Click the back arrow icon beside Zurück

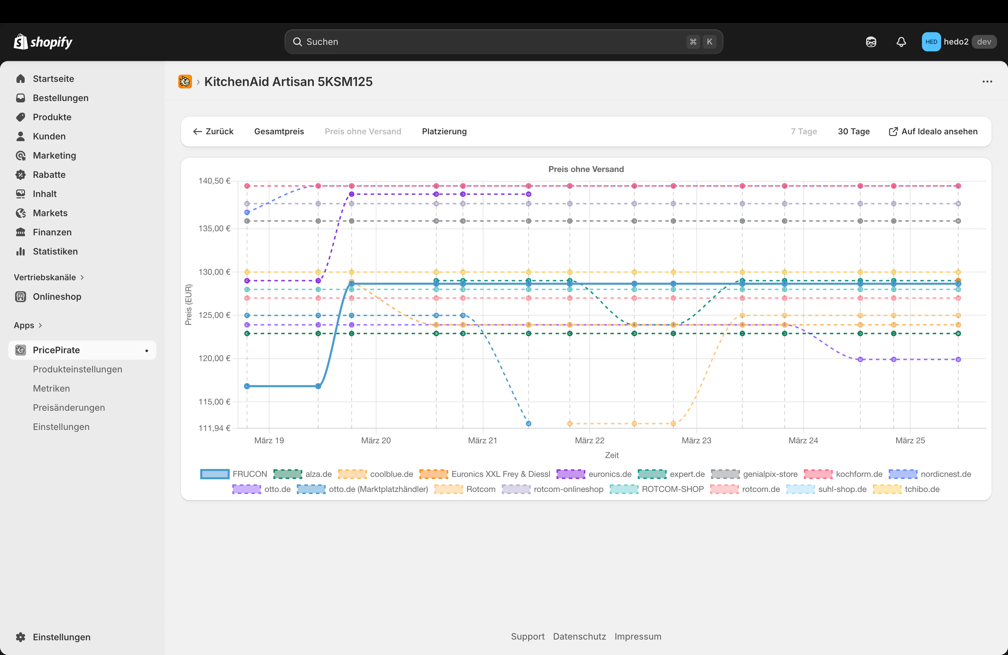[x=197, y=132]
